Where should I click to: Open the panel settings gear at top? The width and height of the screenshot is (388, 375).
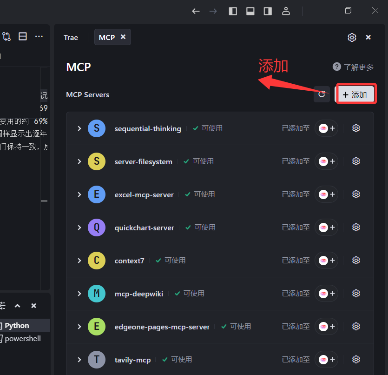click(352, 37)
